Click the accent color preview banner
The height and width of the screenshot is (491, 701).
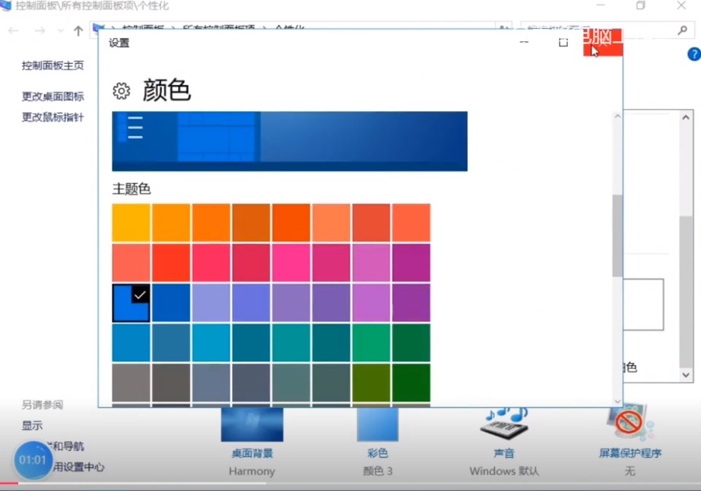pos(290,141)
